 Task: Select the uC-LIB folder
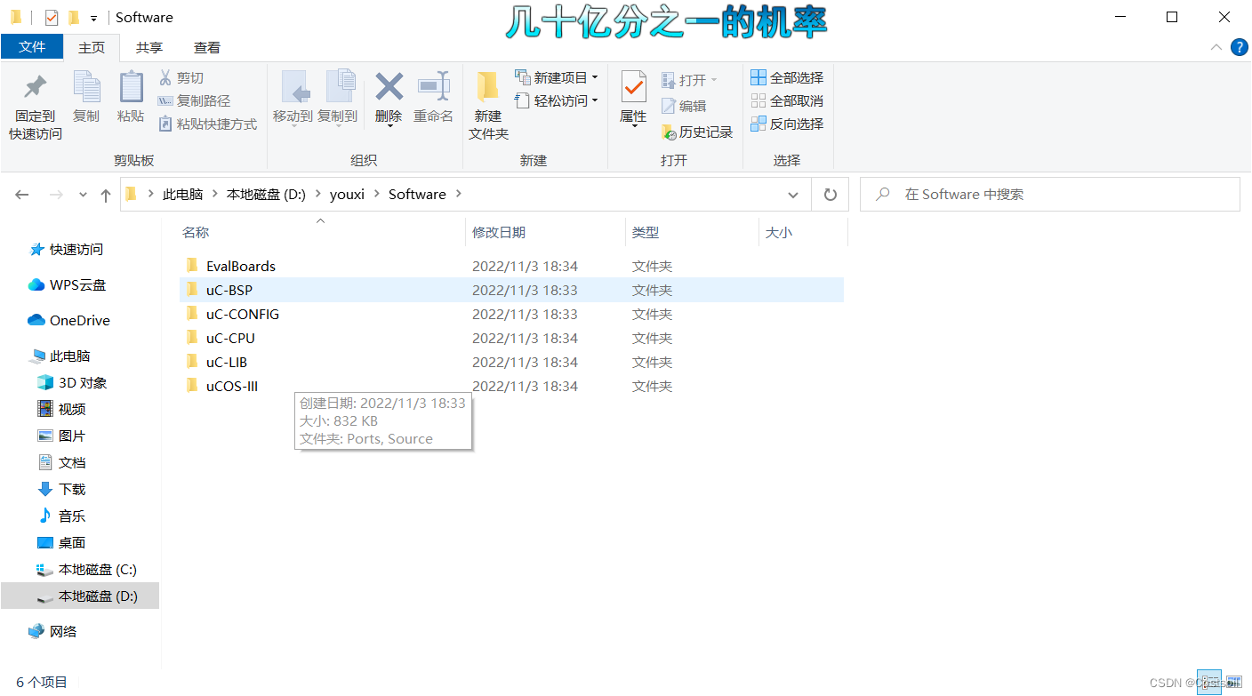click(227, 362)
